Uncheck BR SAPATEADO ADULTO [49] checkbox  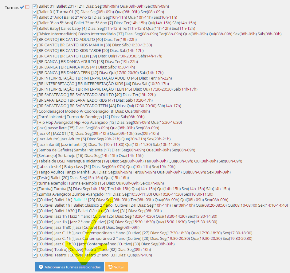[x=35, y=95]
